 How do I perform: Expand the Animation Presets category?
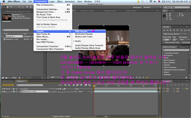click(163, 53)
